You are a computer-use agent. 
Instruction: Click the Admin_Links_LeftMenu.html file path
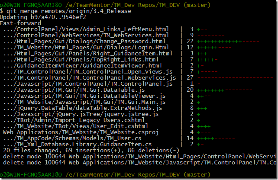pyautogui.click(x=86, y=29)
